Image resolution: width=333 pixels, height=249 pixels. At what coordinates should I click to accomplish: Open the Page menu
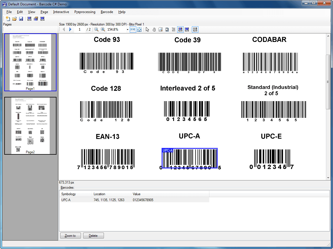[44, 12]
